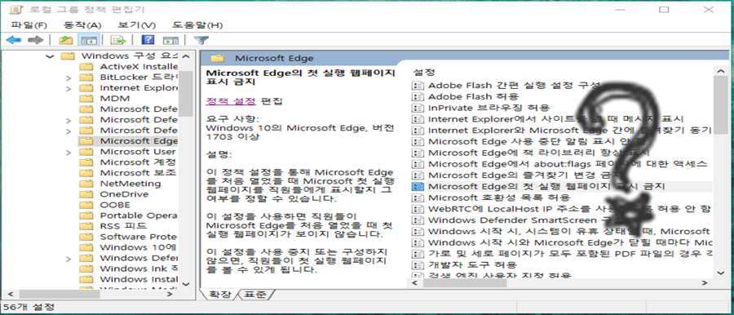Image resolution: width=734 pixels, height=315 pixels.
Task: Collapse the Windows 구성 요소 tree node
Action: pyautogui.click(x=50, y=56)
